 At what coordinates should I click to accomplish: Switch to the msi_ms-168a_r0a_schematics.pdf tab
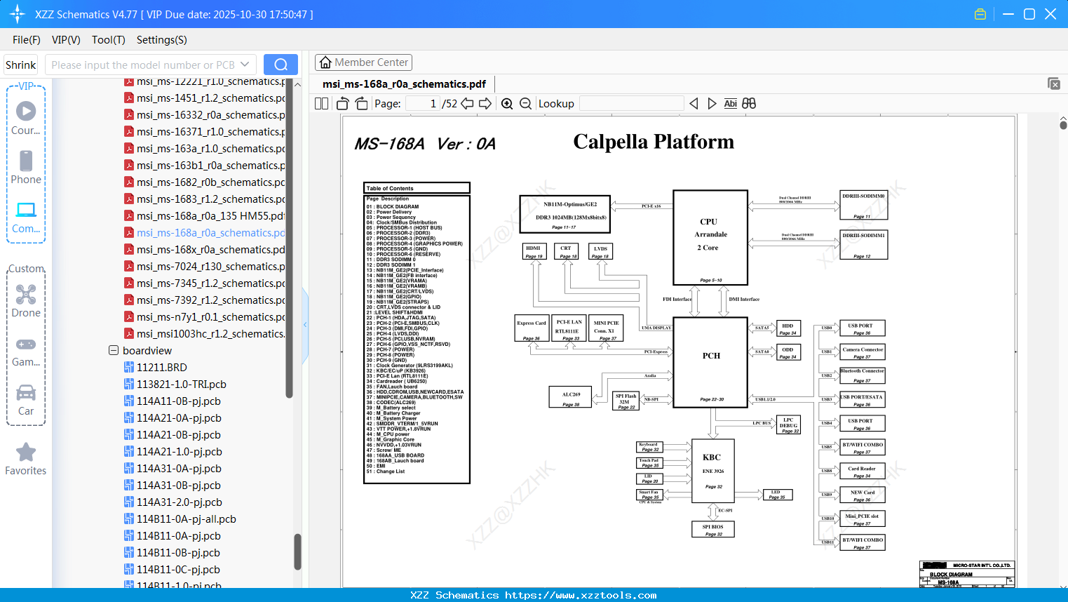coord(403,83)
